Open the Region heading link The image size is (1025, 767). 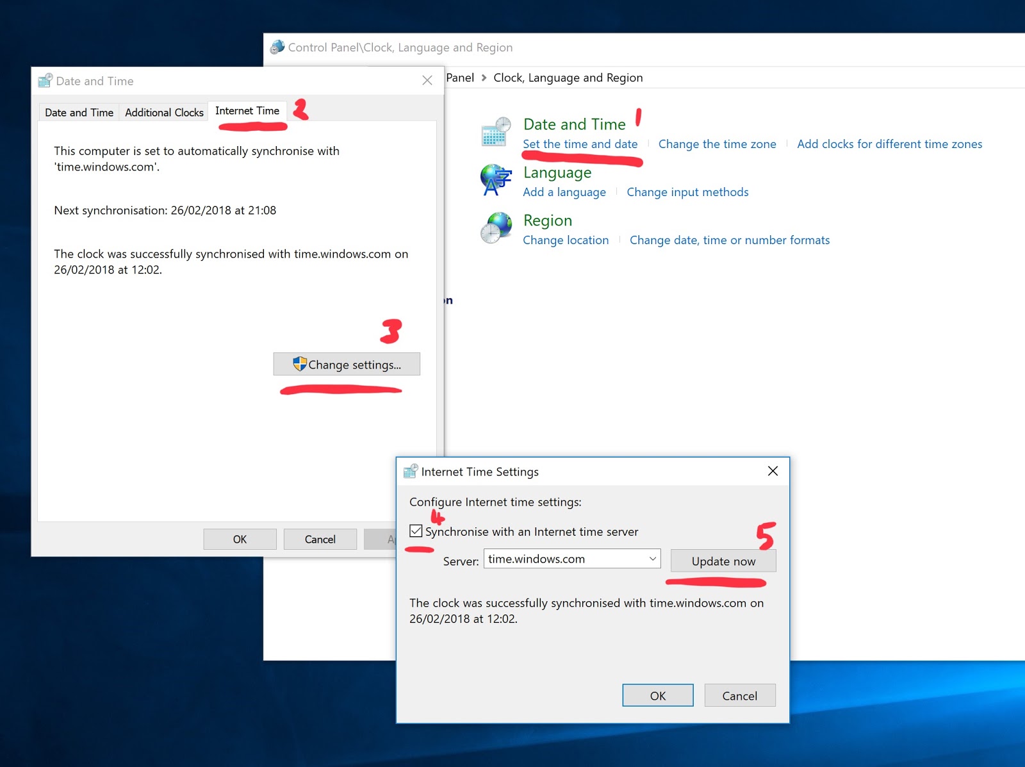tap(548, 220)
